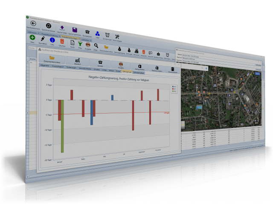This screenshot has width=273, height=204.
Task: Apply the green Filter funnel
Action: coord(80,44)
